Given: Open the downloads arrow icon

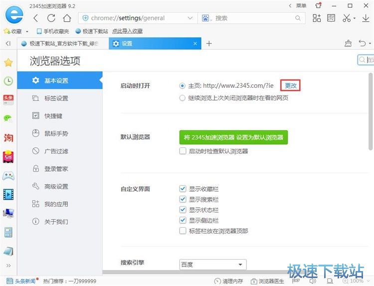Looking at the screenshot, I should 366,18.
